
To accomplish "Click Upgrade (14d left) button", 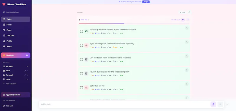I will 16,95.
